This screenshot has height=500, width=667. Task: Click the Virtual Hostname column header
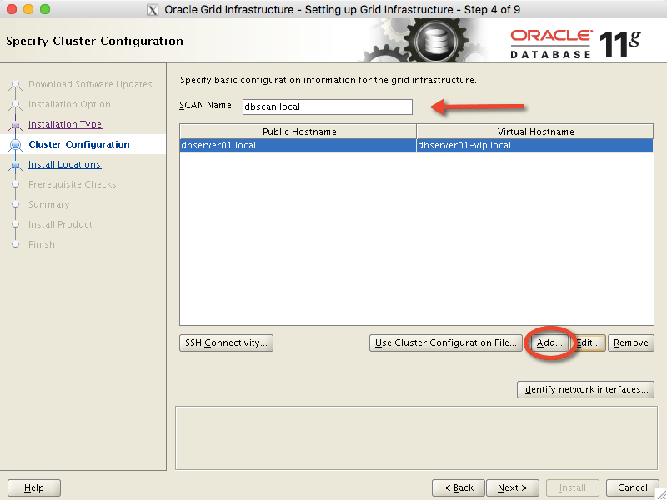(534, 131)
